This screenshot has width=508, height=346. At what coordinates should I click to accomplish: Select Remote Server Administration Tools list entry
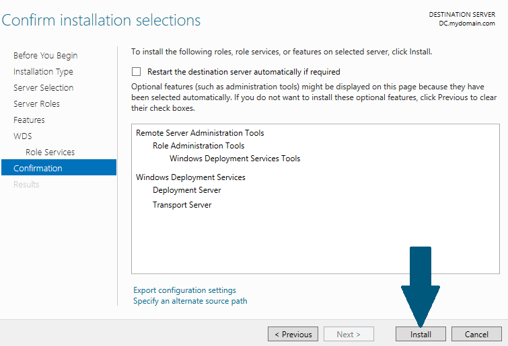[200, 133]
